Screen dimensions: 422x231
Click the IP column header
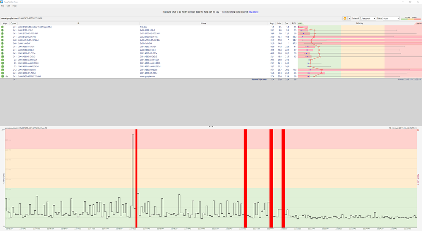[78, 23]
